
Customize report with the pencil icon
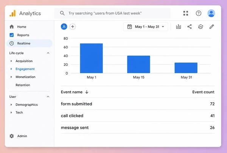coord(211,27)
